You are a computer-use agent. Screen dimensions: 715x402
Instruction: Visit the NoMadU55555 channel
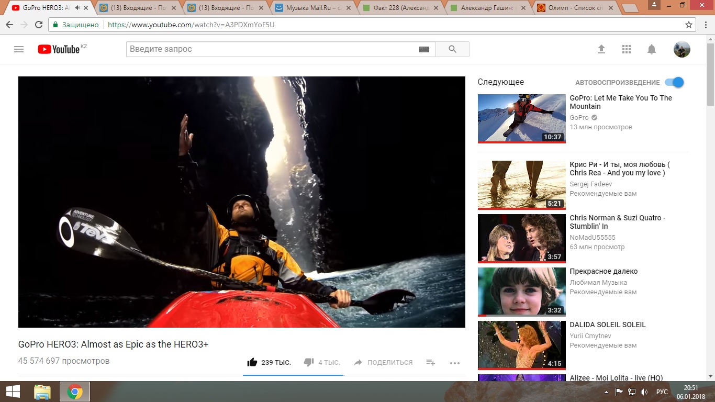click(x=593, y=238)
